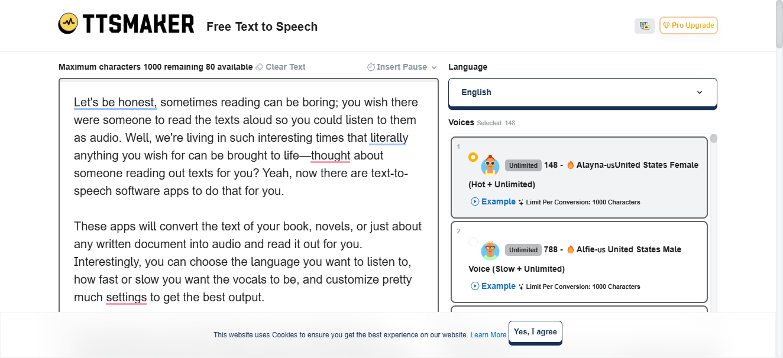Click the Pro Upgrade button
The height and width of the screenshot is (358, 783).
coord(688,25)
